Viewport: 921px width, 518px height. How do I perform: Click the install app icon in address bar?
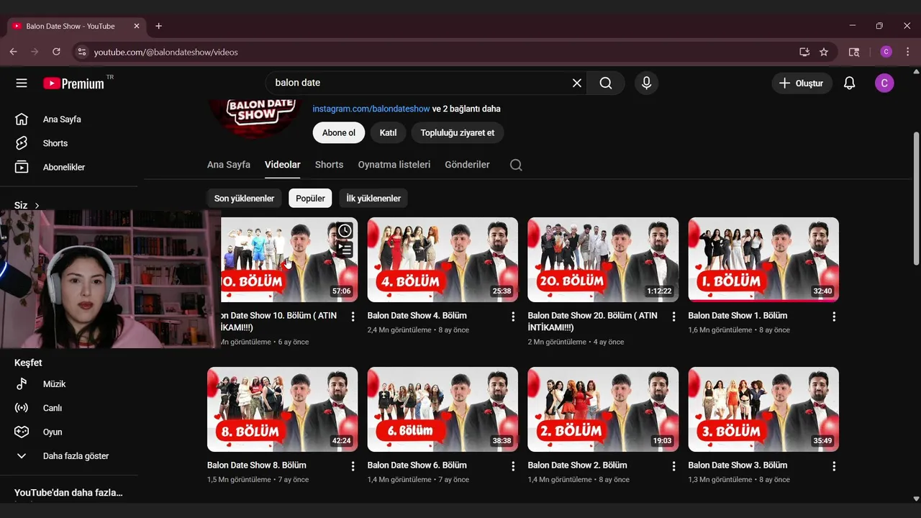[x=804, y=52]
